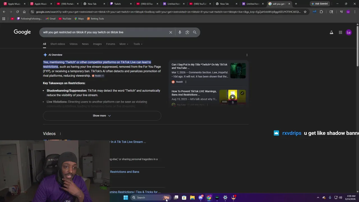Open the FollowingFollowing bookmark

coord(29,19)
